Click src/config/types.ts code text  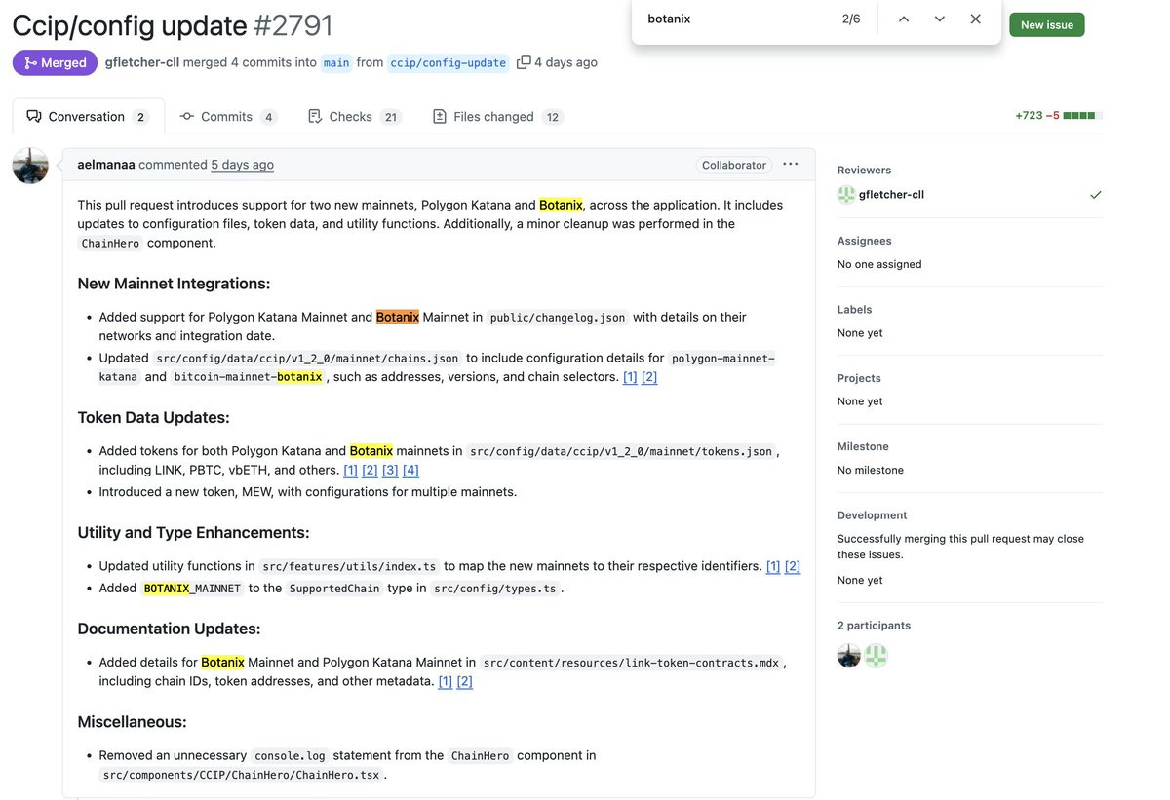tap(495, 589)
